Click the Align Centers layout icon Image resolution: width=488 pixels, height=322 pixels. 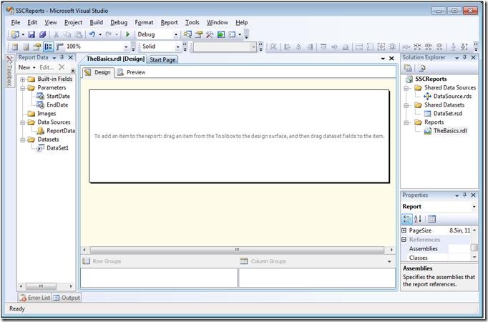pos(298,47)
